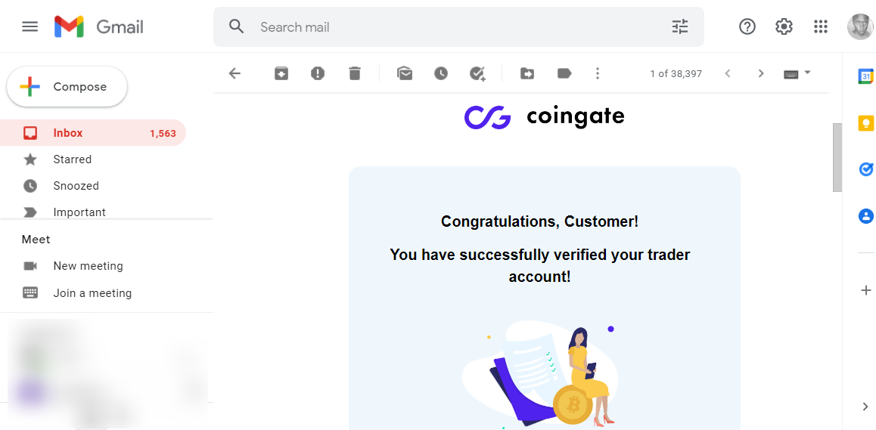Mark the email as unread
The height and width of the screenshot is (430, 876).
405,73
